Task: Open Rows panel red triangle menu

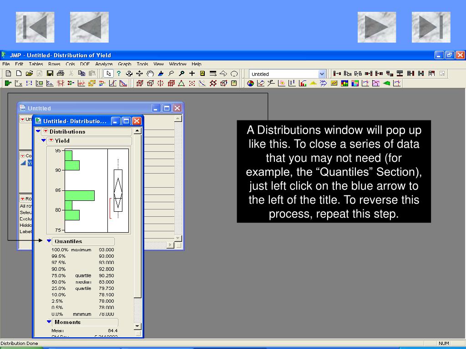Action: tap(22, 199)
